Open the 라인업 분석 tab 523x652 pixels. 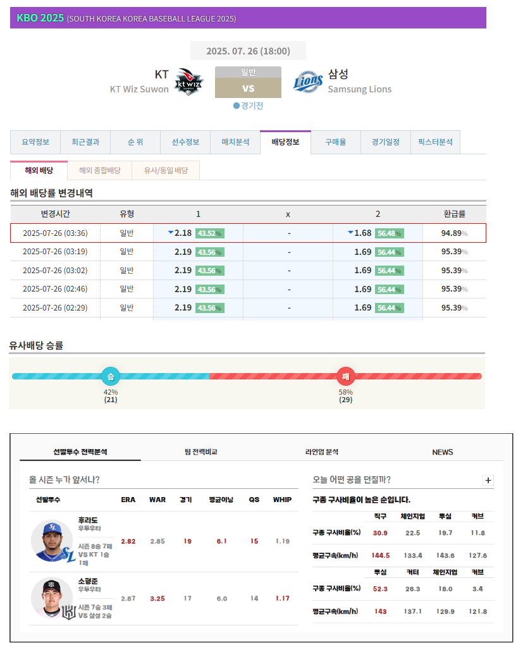(322, 452)
